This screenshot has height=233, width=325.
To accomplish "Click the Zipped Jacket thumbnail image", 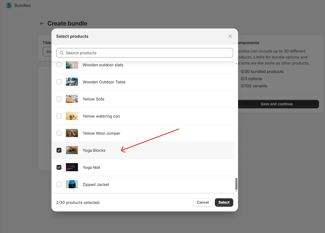I will (x=72, y=184).
